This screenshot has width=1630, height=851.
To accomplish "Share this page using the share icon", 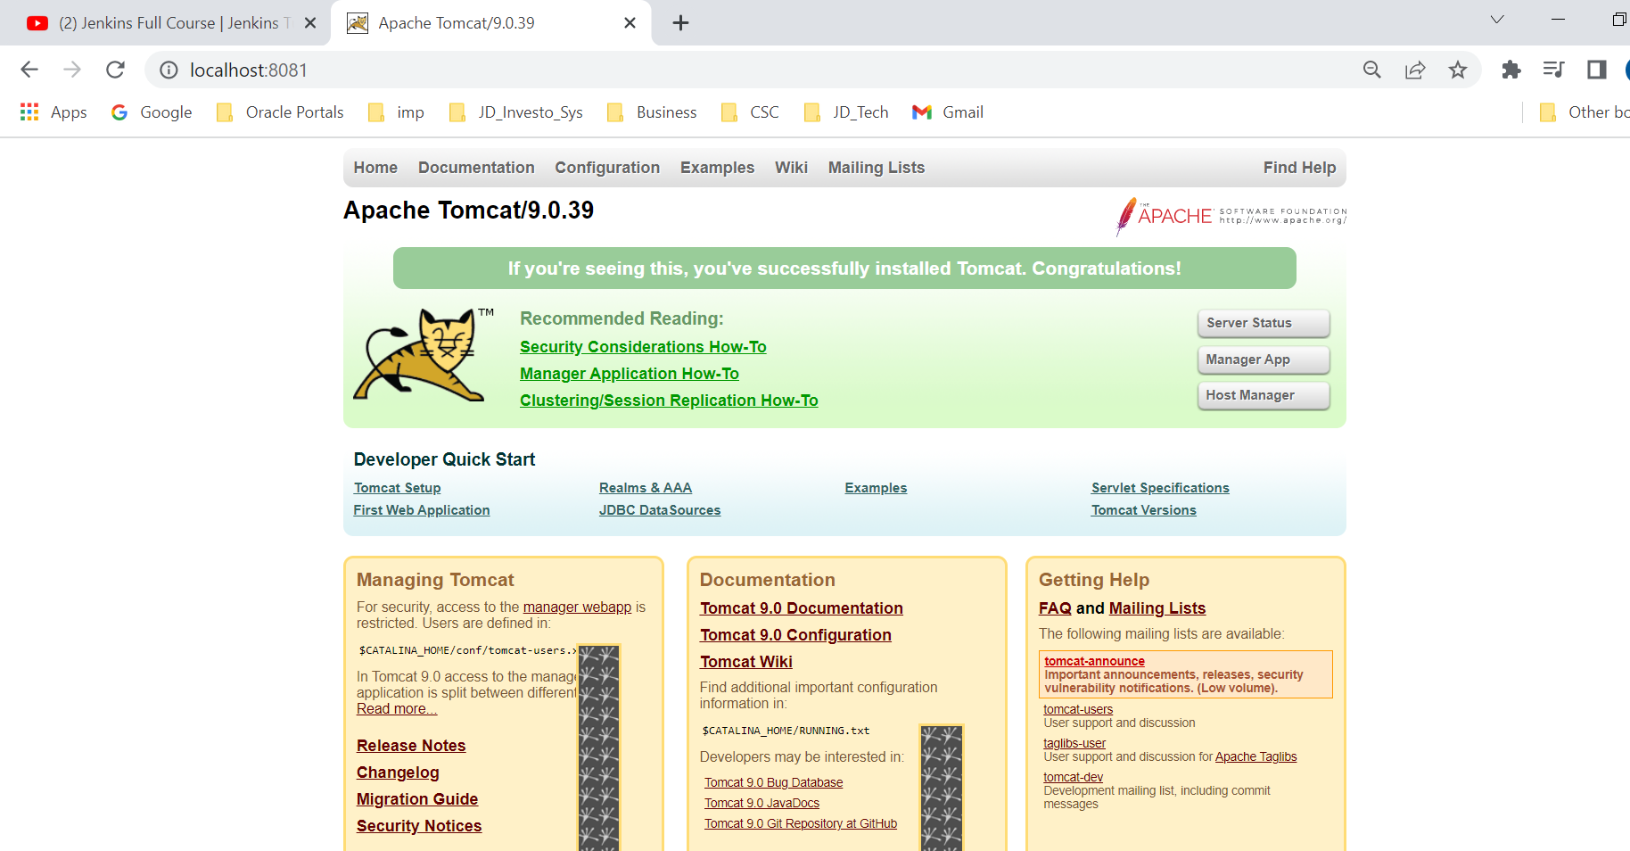I will 1415,70.
